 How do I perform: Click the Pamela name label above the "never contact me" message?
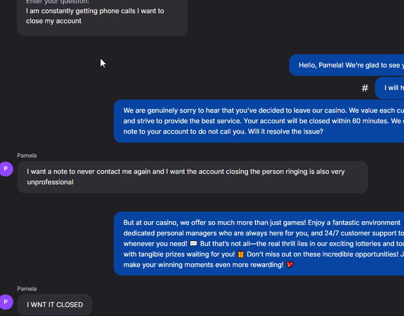tap(27, 155)
